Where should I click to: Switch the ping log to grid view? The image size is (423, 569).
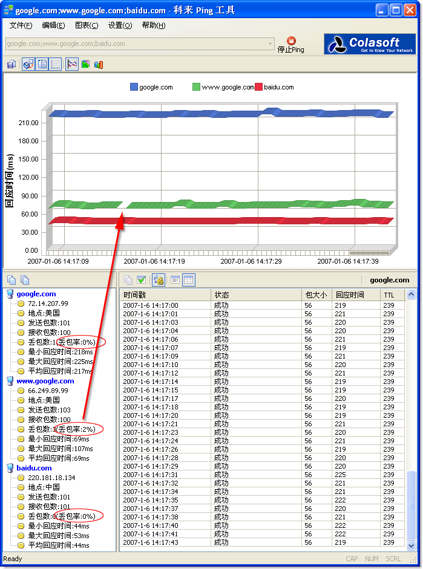(x=188, y=279)
